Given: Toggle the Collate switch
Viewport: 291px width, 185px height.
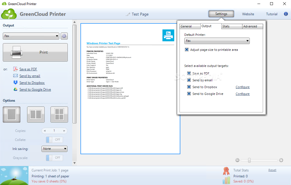Looking at the screenshot, I should pos(54,140).
